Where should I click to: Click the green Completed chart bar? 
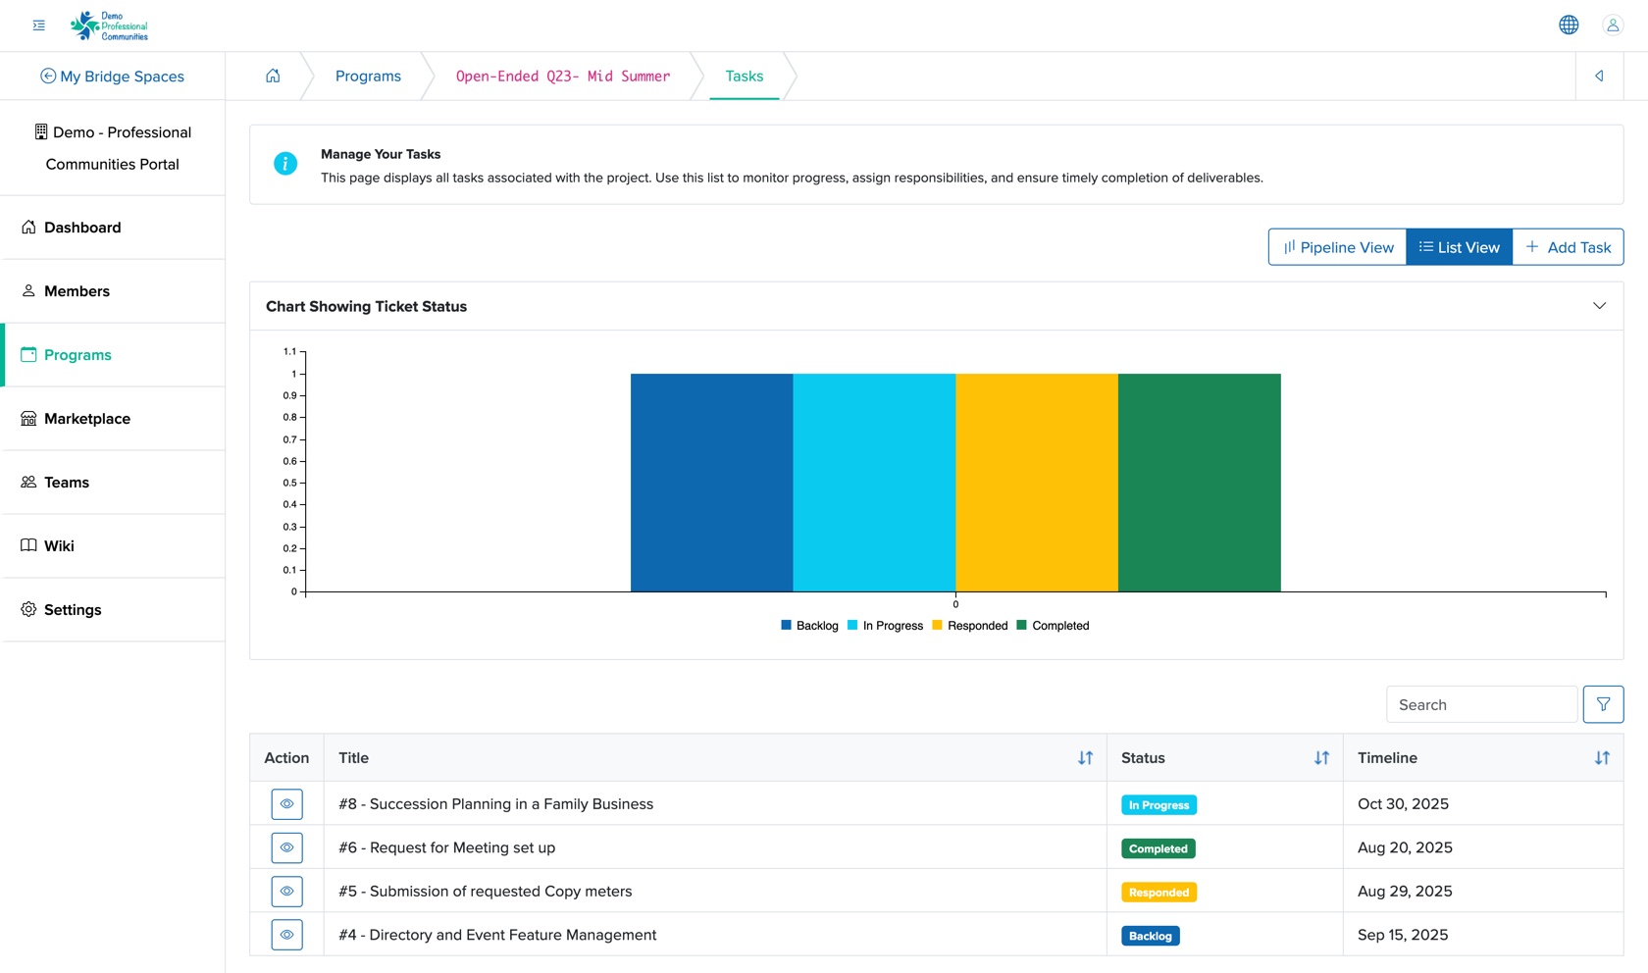[x=1200, y=483]
